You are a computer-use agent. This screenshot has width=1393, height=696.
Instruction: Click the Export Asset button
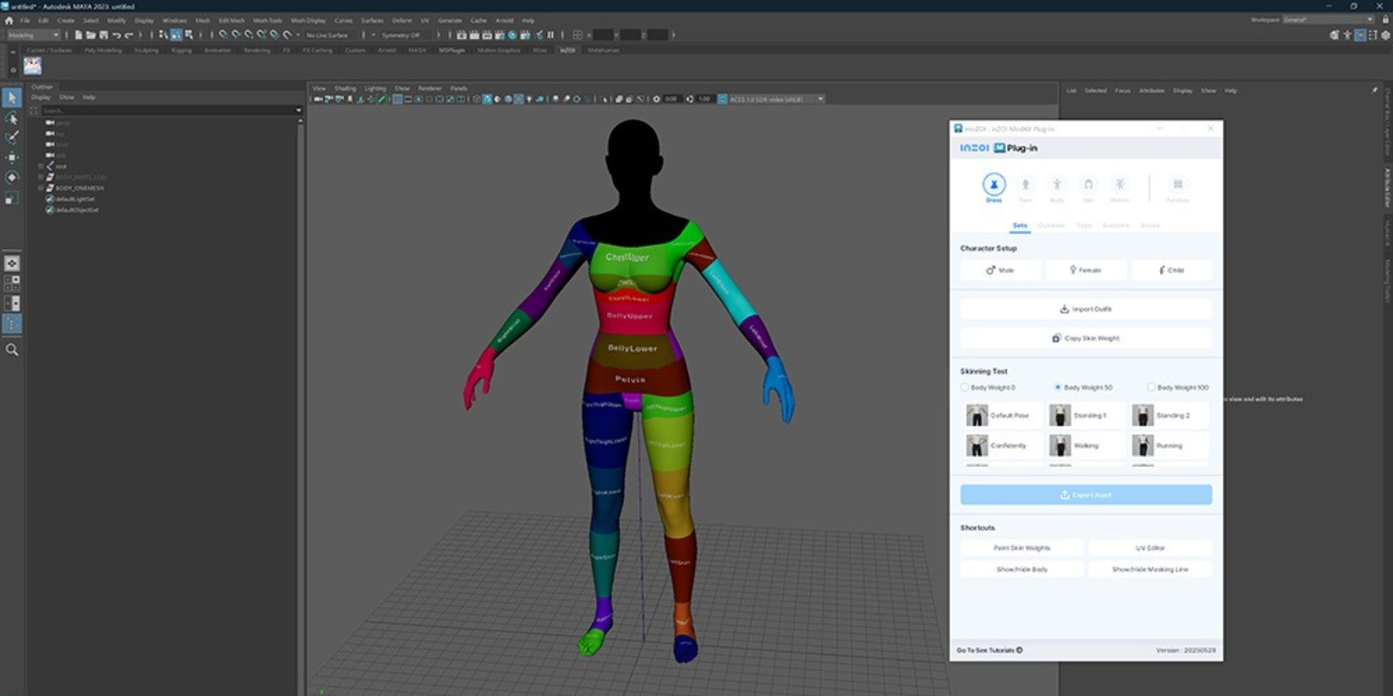[1086, 495]
